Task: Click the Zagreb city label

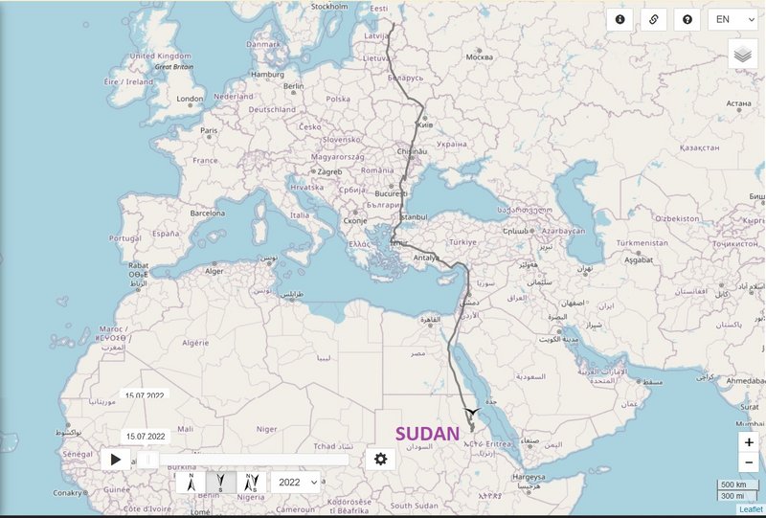Action: click(x=329, y=172)
